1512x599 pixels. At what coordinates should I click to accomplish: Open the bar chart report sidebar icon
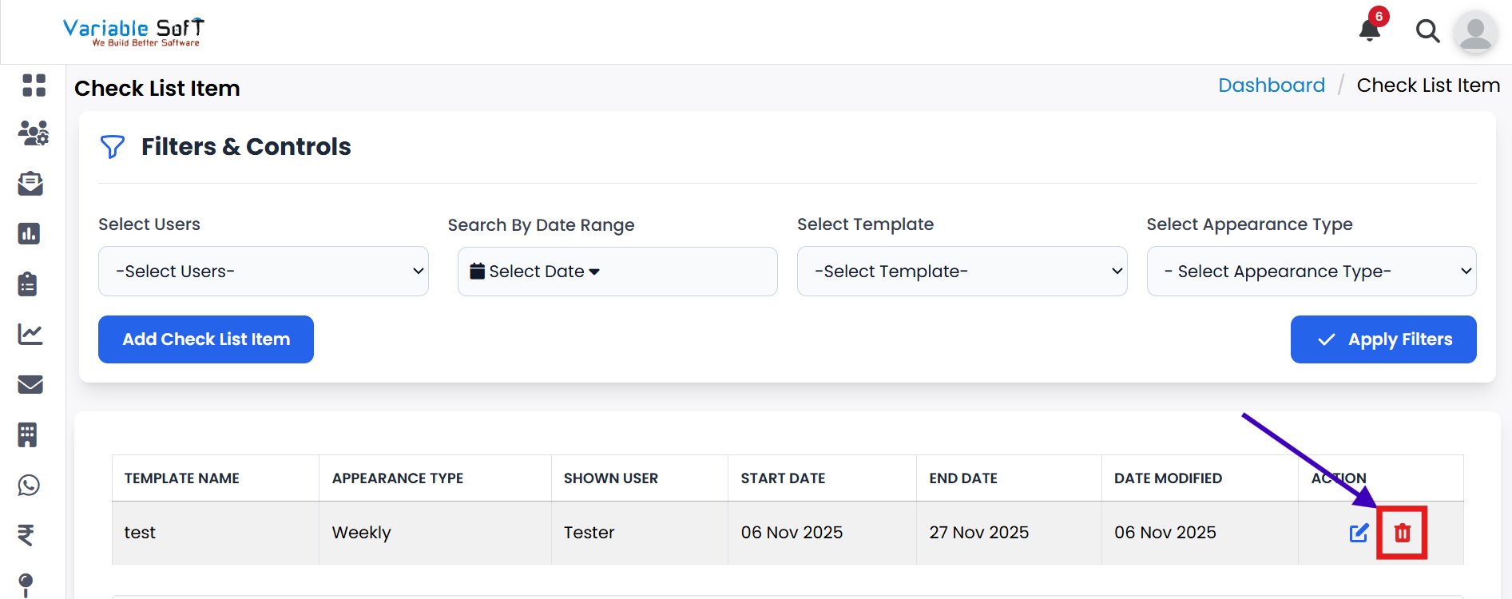pos(30,233)
